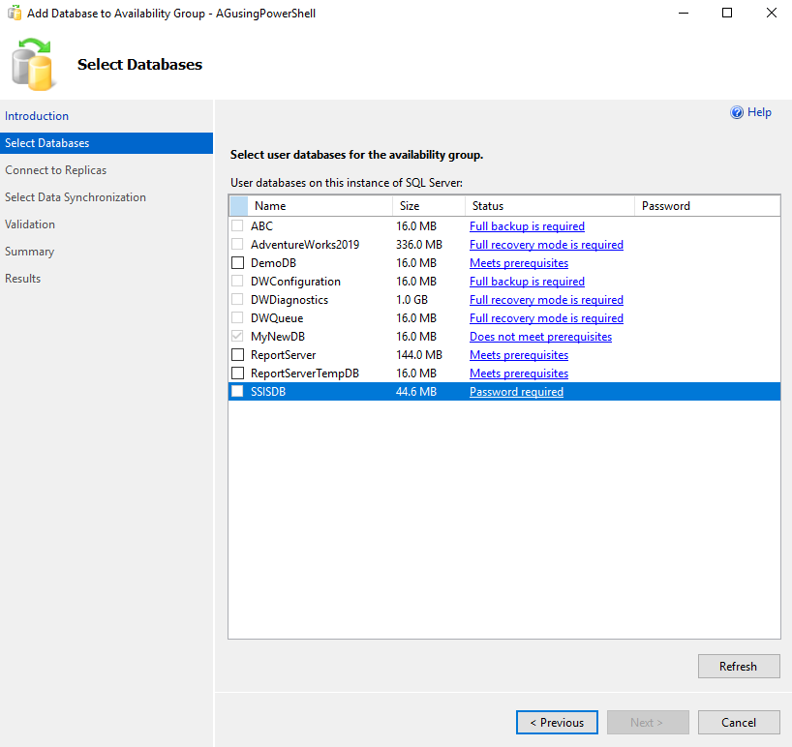Check the SSISDB database checkbox
This screenshot has width=792, height=747.
tap(237, 391)
